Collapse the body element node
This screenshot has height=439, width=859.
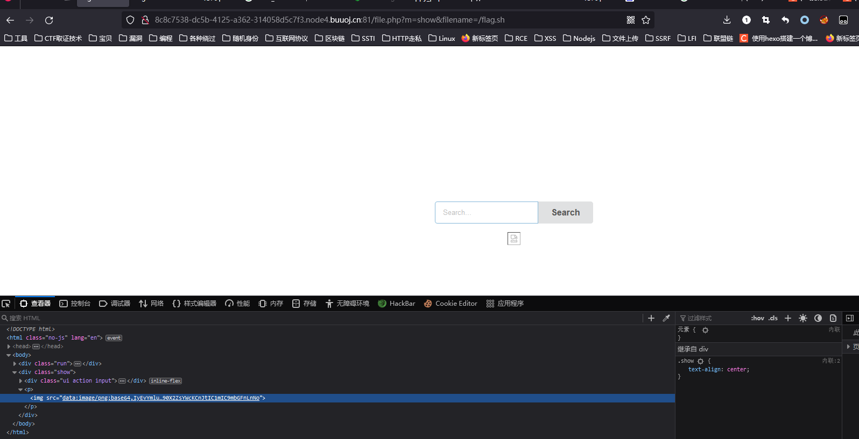[x=9, y=355]
